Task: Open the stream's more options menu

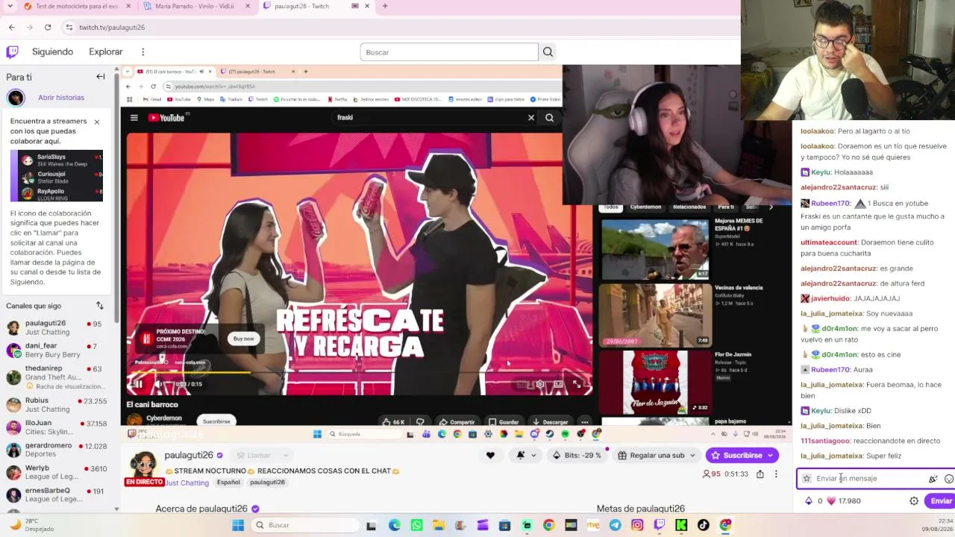Action: (x=776, y=474)
